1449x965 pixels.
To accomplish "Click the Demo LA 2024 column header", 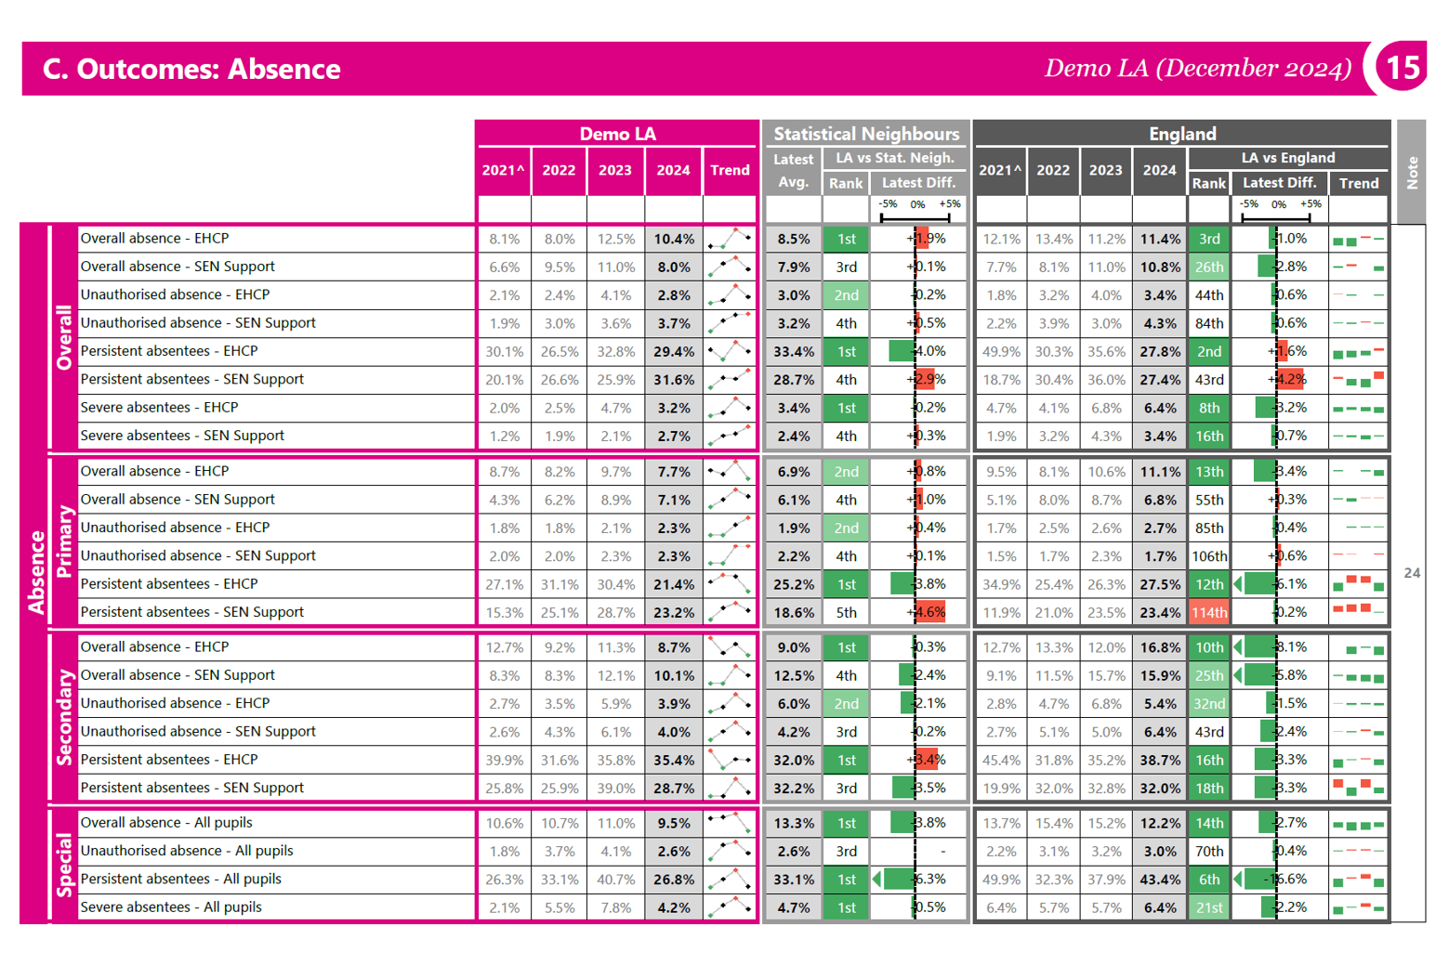I will tap(673, 171).
